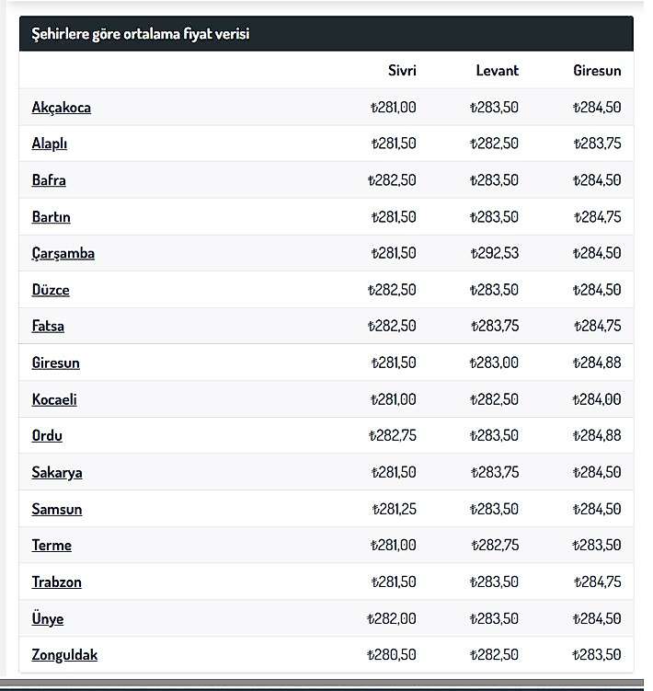Click the Kocaeli link
This screenshot has height=691, width=653.
(x=54, y=399)
